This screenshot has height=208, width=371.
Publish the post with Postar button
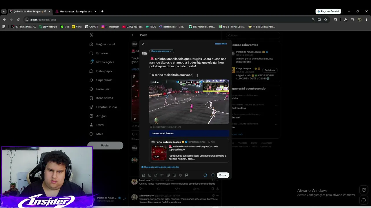[x=223, y=175]
